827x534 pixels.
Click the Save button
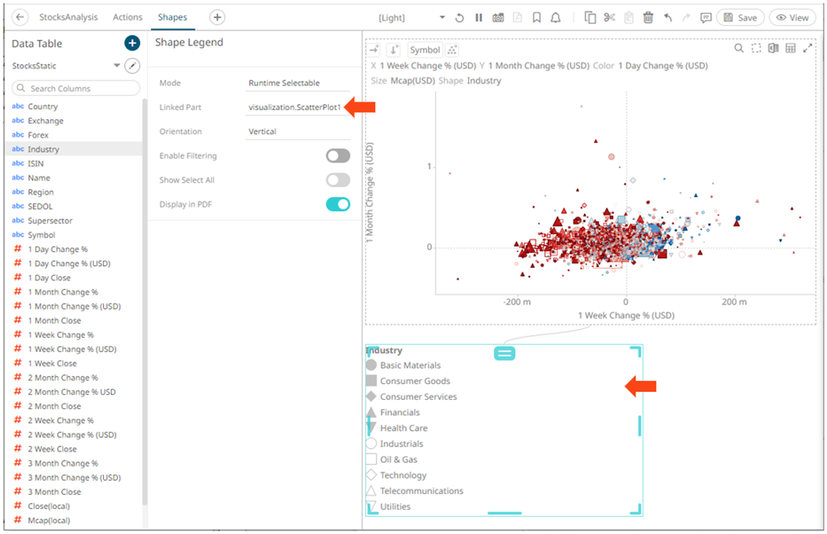coord(739,17)
